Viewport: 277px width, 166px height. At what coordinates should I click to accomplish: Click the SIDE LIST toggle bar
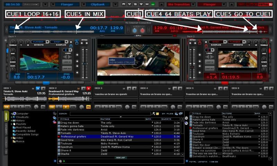pos(120,158)
